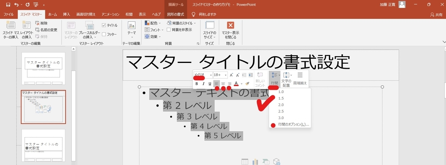Image resolution: width=446 pixels, height=165 pixels.
Task: Open the background group dialog launcher
Action: [x=198, y=44]
